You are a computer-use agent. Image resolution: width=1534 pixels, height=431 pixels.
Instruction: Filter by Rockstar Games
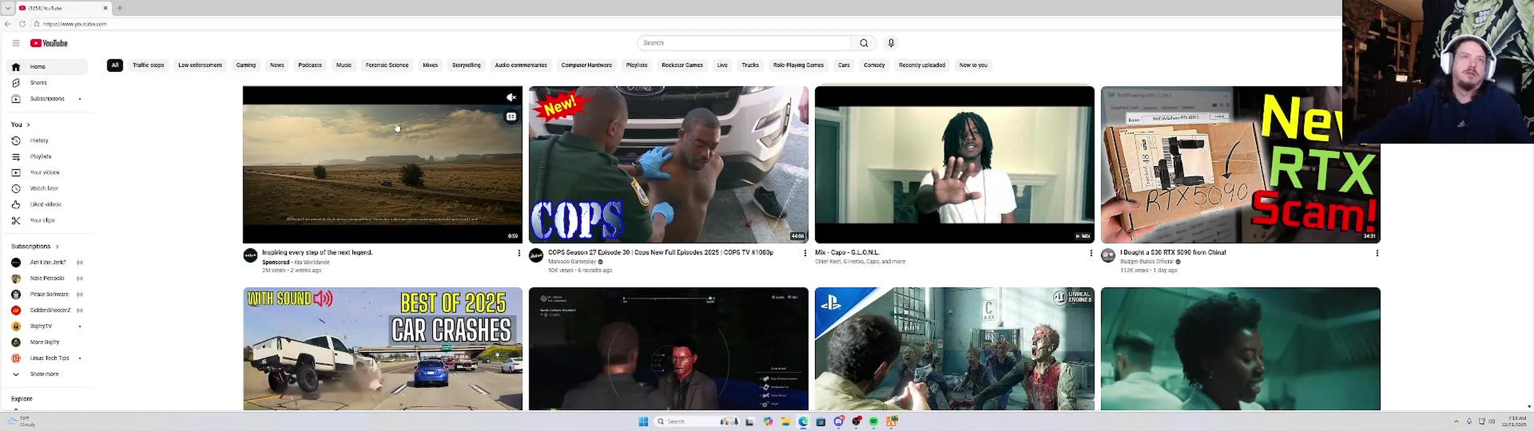(x=682, y=65)
